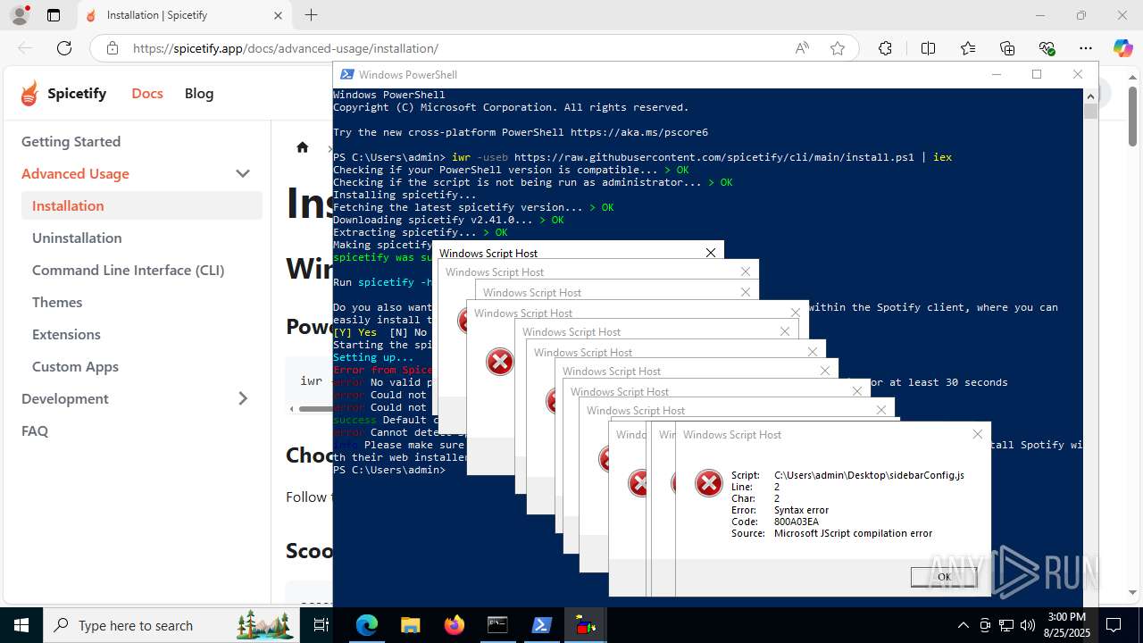Screen dimensions: 1143x643
Task: Open a new browser tab
Action: 311,15
